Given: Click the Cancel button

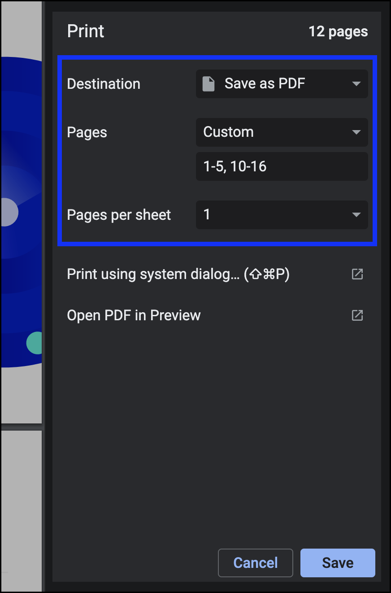Looking at the screenshot, I should [256, 562].
